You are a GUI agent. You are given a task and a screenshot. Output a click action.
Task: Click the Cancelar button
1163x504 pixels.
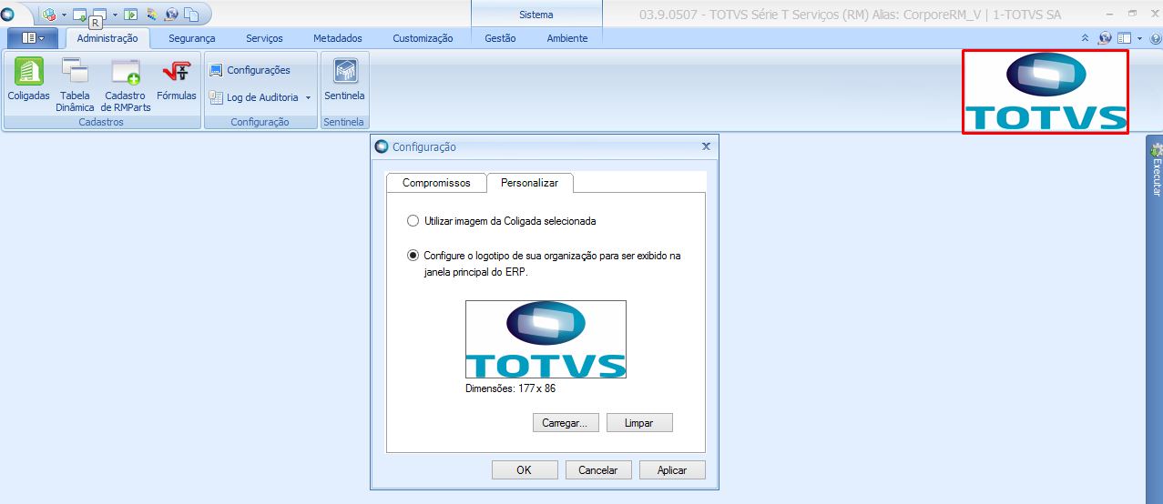pyautogui.click(x=598, y=470)
